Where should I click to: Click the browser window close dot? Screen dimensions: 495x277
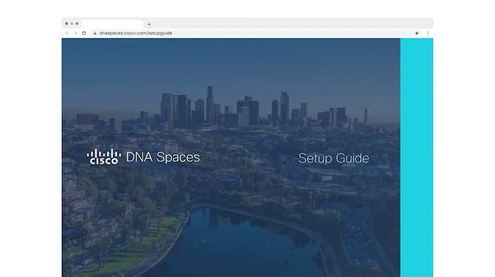(x=67, y=23)
